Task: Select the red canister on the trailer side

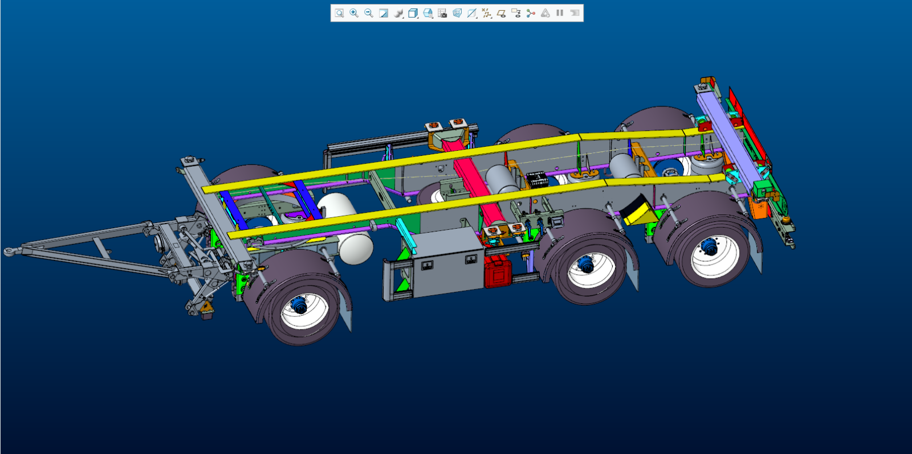Action: pos(497,272)
